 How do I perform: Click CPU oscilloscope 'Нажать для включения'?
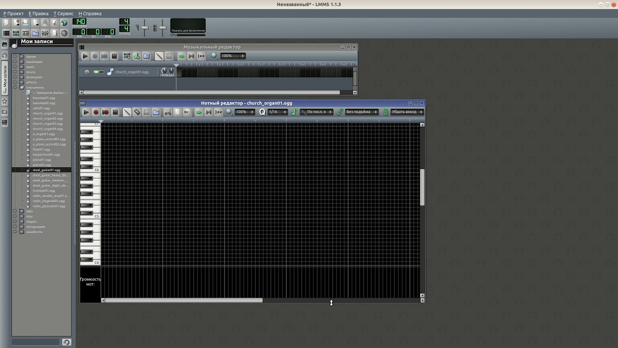point(188,26)
